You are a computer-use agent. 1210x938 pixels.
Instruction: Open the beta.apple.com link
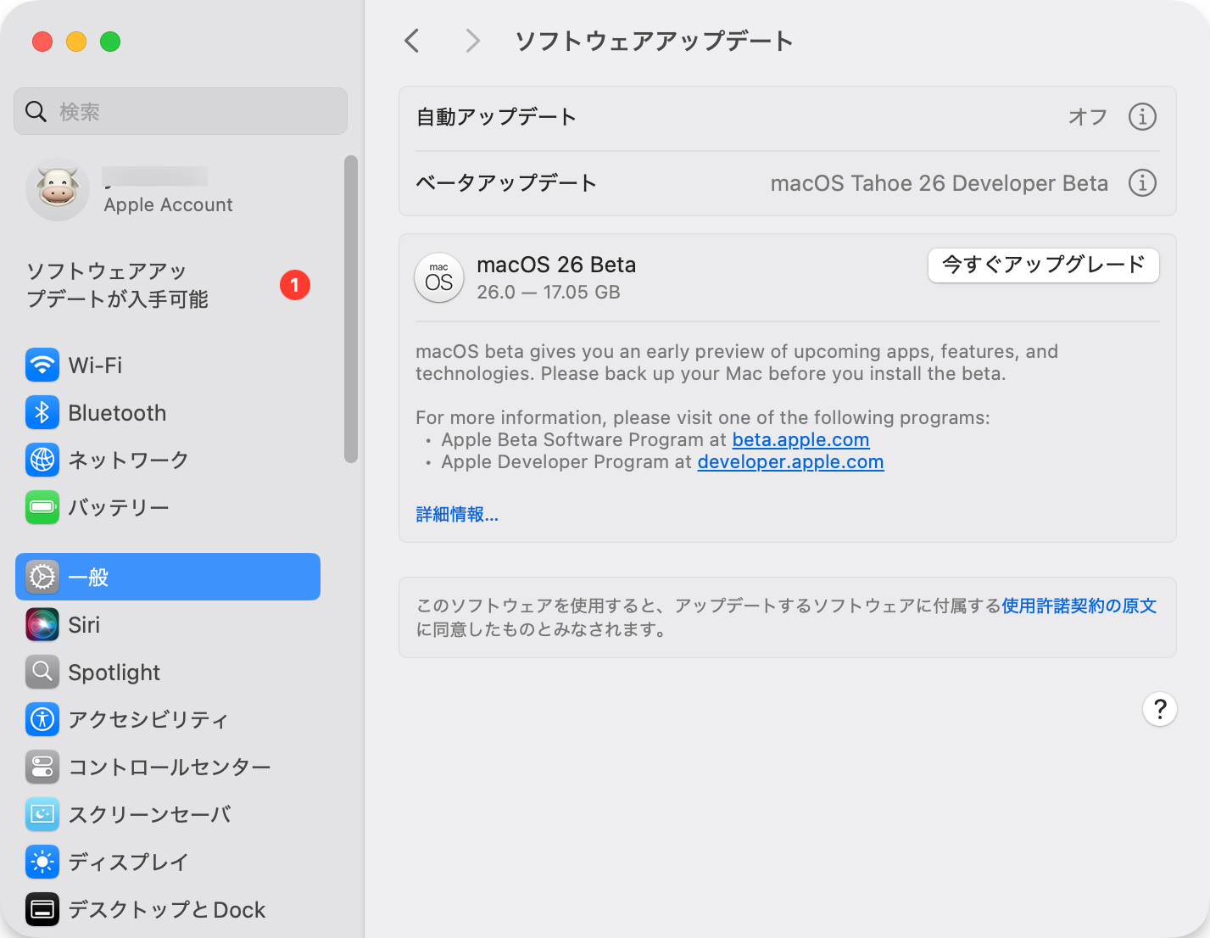pyautogui.click(x=800, y=440)
